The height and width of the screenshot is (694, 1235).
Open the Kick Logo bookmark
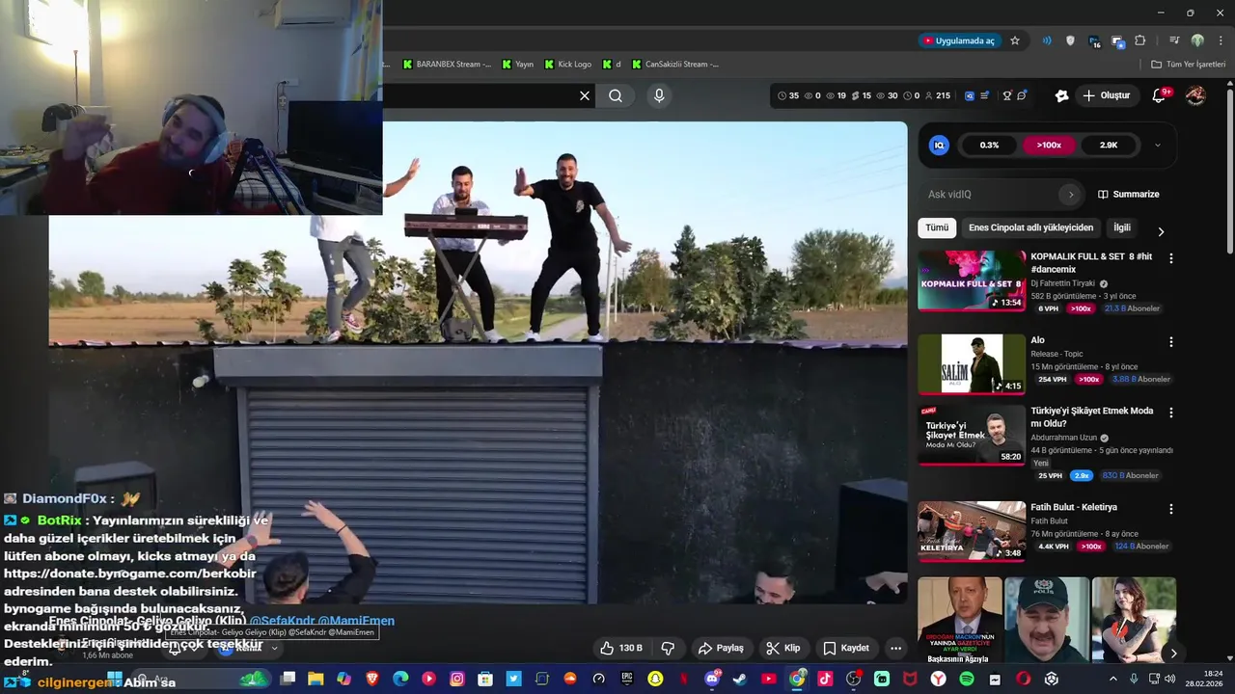click(568, 64)
